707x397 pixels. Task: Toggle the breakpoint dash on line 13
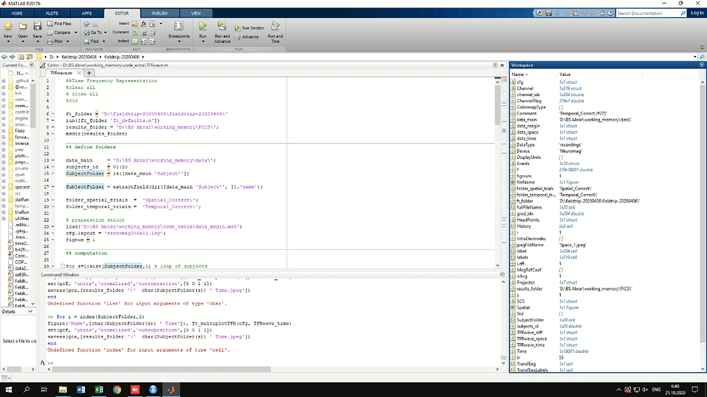pyautogui.click(x=52, y=160)
